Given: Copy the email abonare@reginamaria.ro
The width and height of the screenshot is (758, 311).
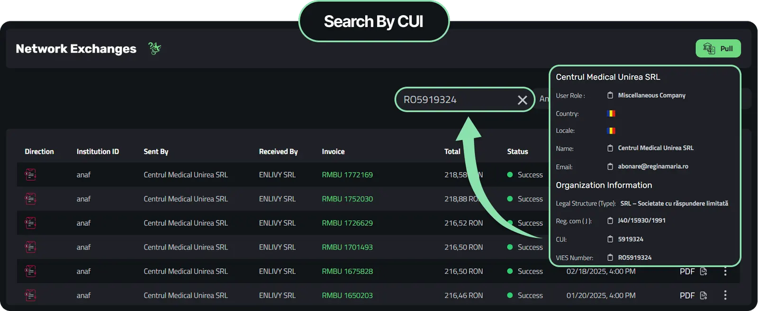Looking at the screenshot, I should click(610, 167).
